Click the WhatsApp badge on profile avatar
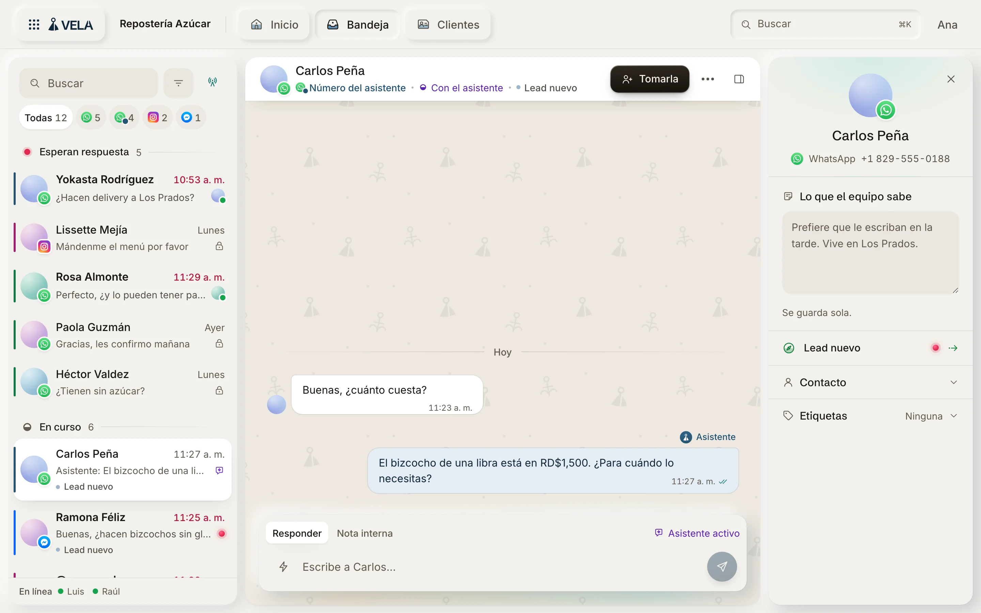The width and height of the screenshot is (981, 613). click(885, 110)
